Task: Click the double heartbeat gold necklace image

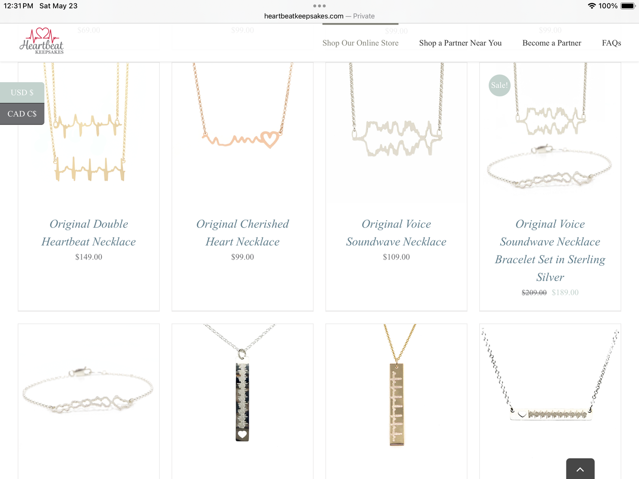Action: click(89, 133)
